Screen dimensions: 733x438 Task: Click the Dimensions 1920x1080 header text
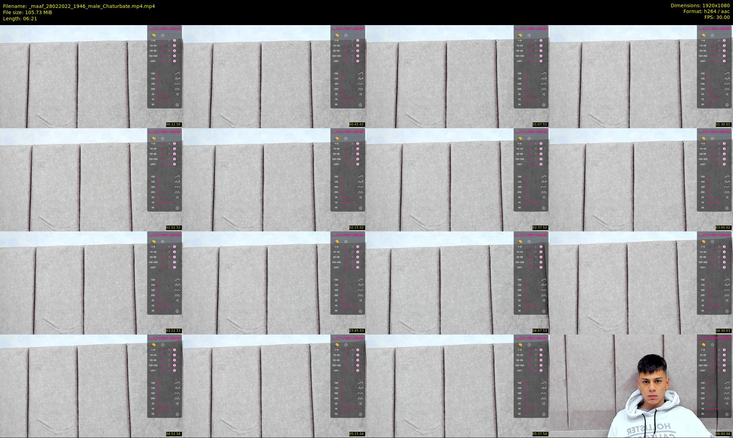click(700, 6)
